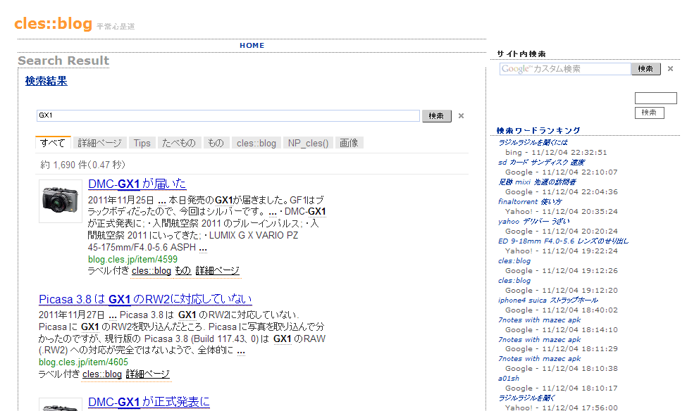687x411 pixels.
Task: Click the Search Result page heading
Action: (x=63, y=61)
